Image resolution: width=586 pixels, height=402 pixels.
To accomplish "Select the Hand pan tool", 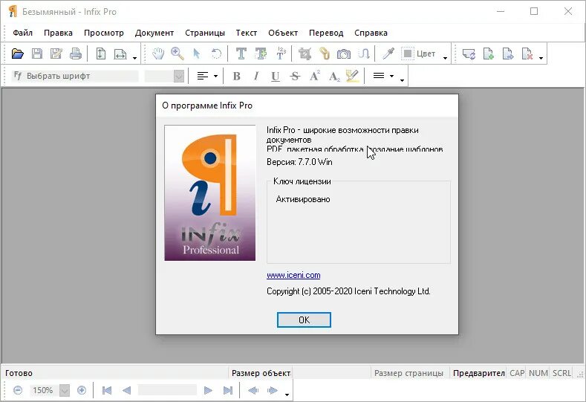I will coord(158,54).
